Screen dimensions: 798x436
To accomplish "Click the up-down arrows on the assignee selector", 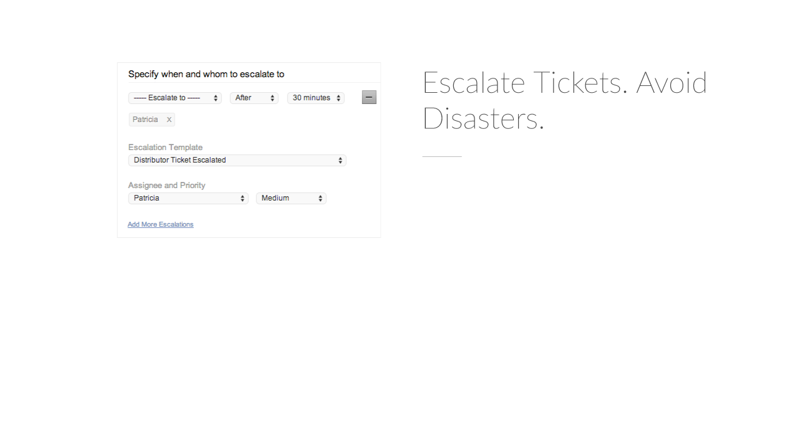I will [x=243, y=199].
